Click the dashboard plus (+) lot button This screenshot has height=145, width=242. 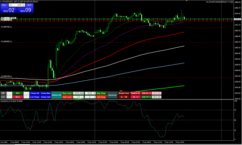(x=3, y=93)
